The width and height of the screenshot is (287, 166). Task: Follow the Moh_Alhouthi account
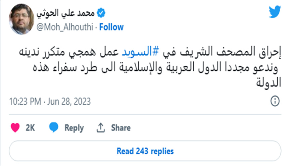[x=111, y=27]
